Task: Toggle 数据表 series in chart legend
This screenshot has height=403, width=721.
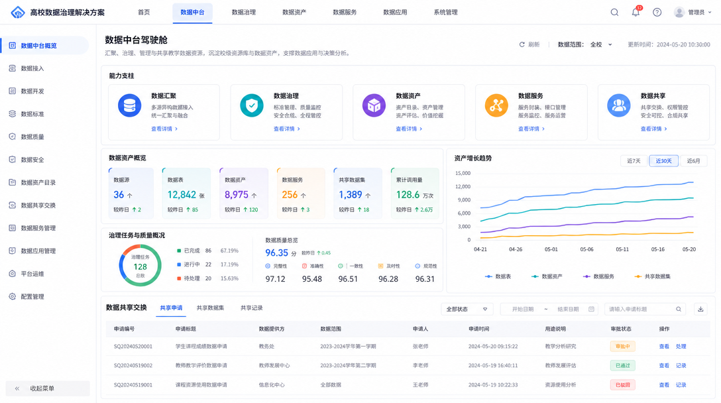Action: [498, 276]
